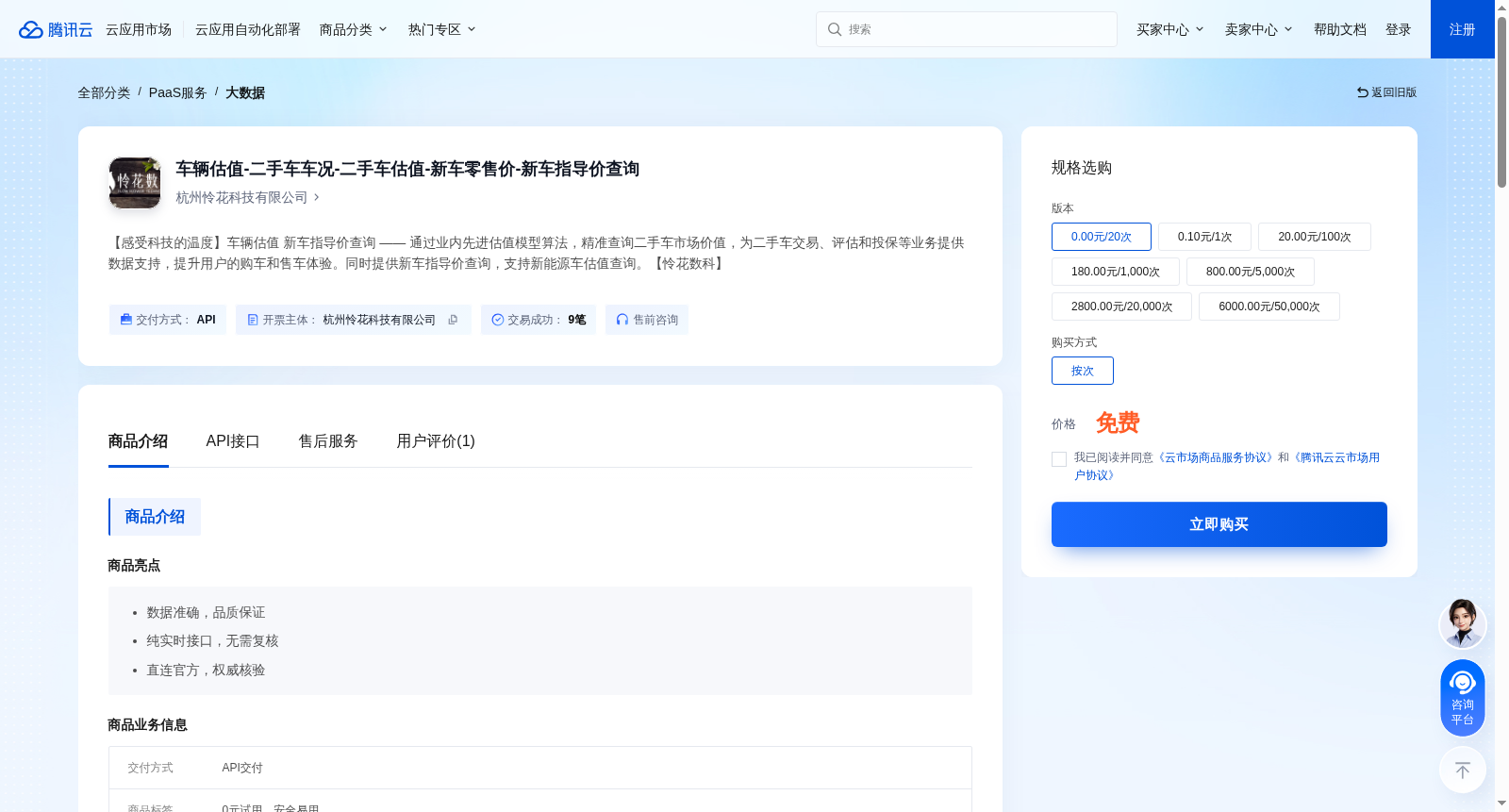Open the 买家中心 dropdown
This screenshot has width=1509, height=812.
pyautogui.click(x=1170, y=29)
